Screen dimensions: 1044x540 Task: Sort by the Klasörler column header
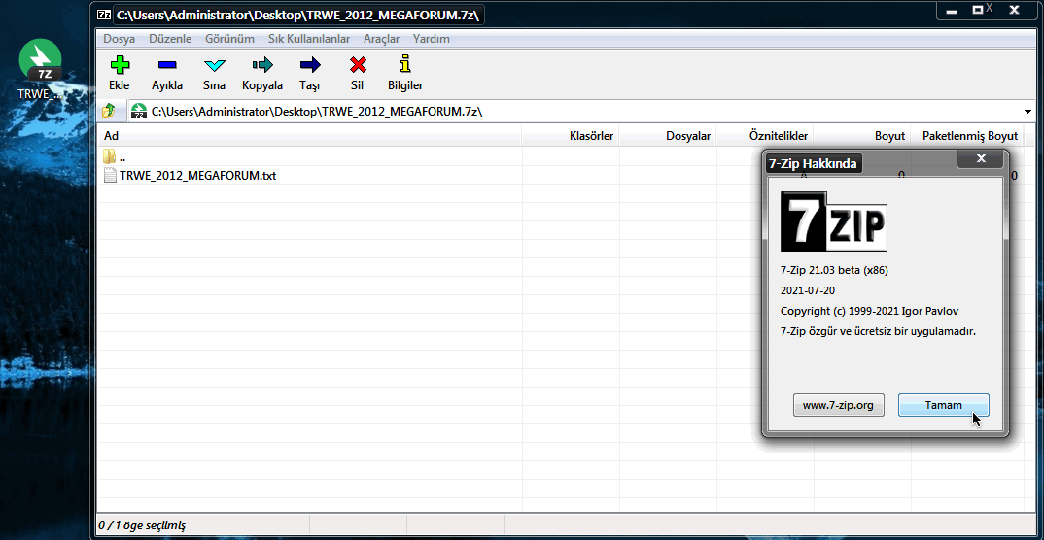pos(571,136)
